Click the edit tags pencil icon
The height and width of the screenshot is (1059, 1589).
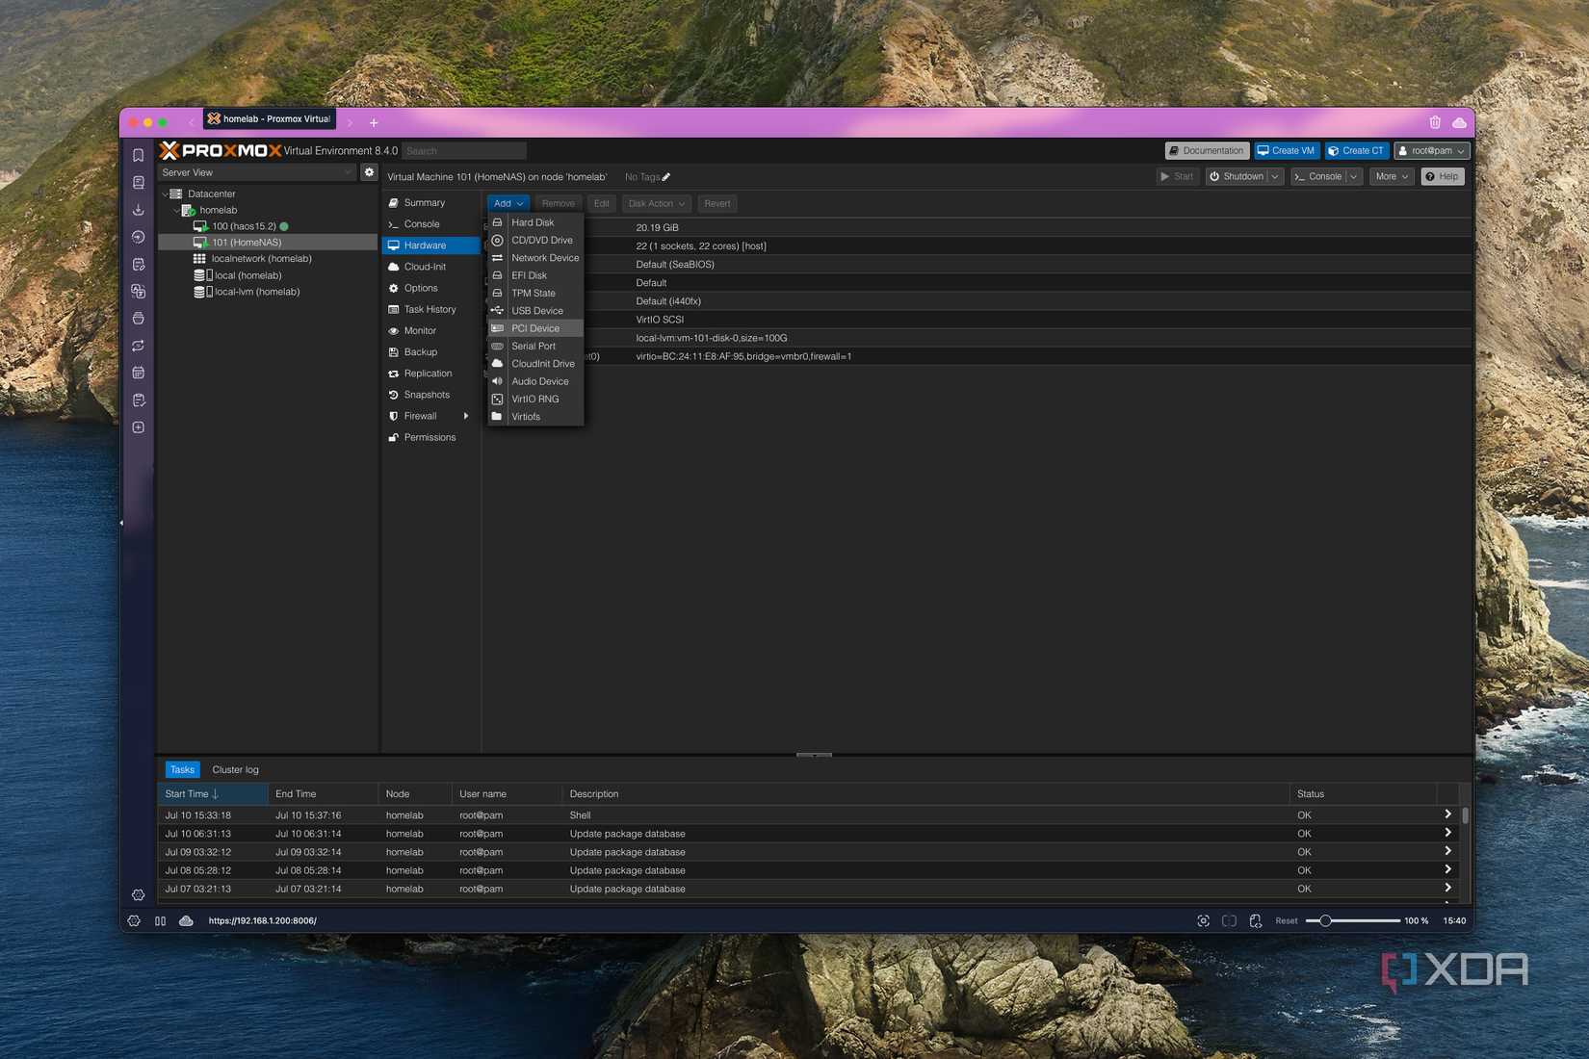pos(665,177)
